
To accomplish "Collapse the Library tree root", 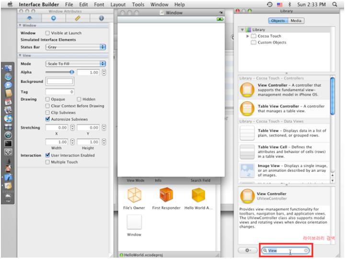I will pos(242,30).
